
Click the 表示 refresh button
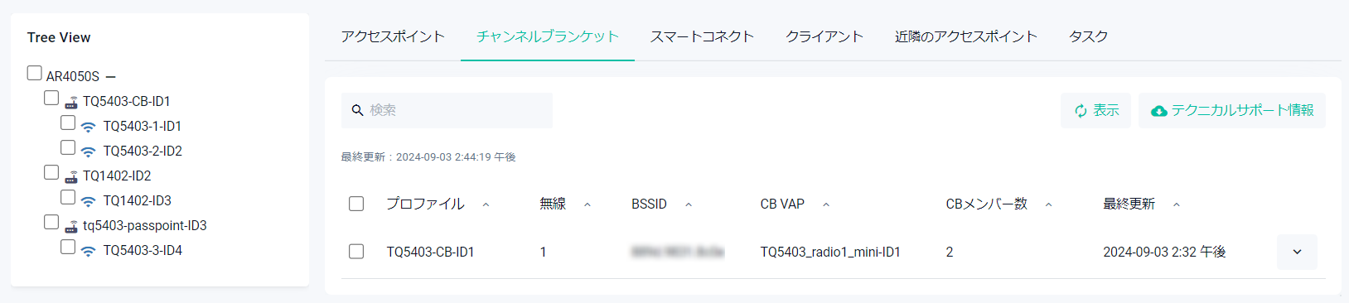1095,110
